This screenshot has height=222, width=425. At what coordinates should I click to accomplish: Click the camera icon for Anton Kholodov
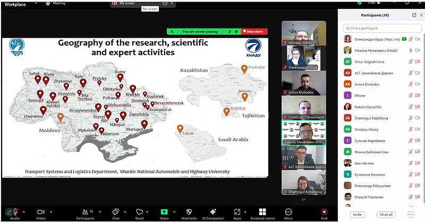418,84
